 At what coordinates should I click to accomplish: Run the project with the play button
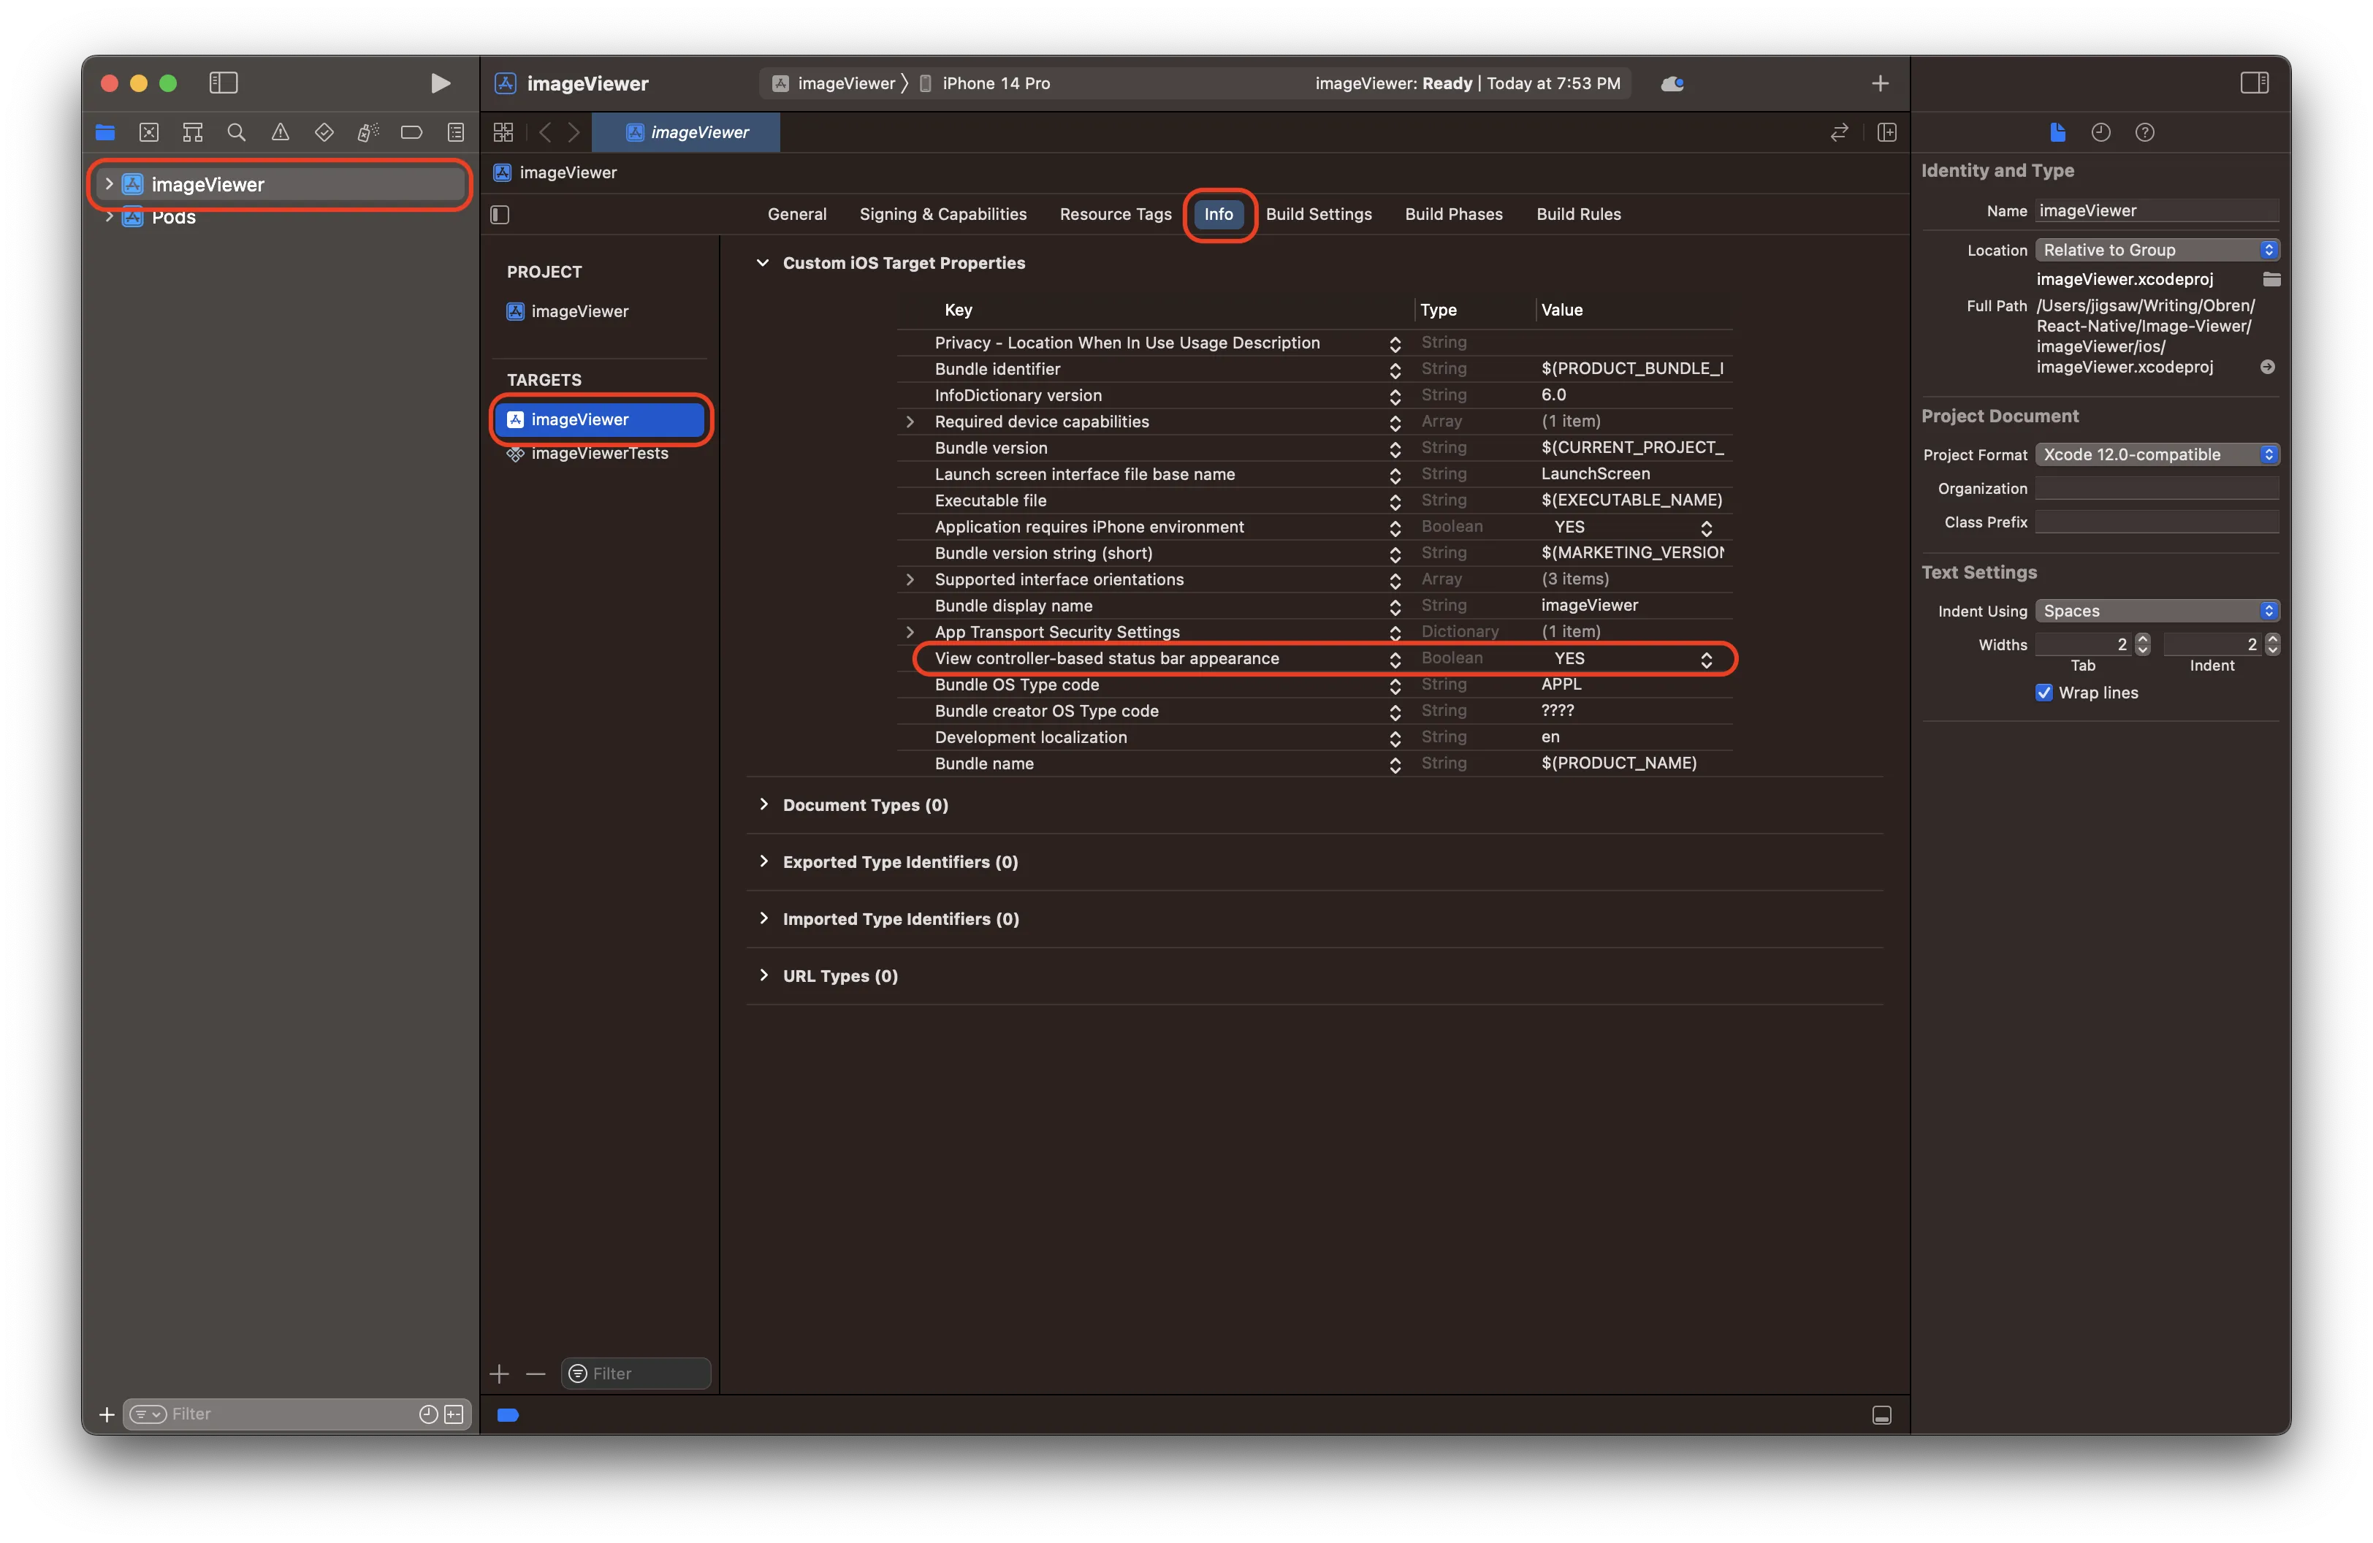(440, 83)
